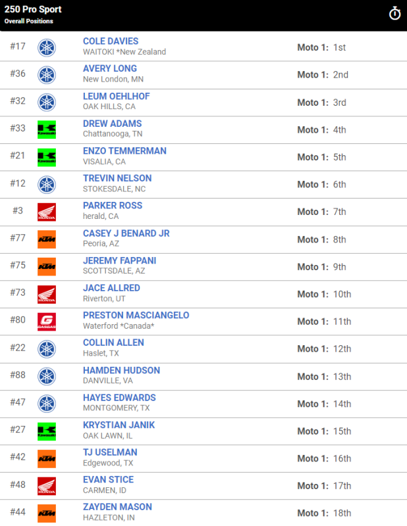The height and width of the screenshot is (526, 407).
Task: Click the stopwatch timer icon in header
Action: click(x=394, y=14)
